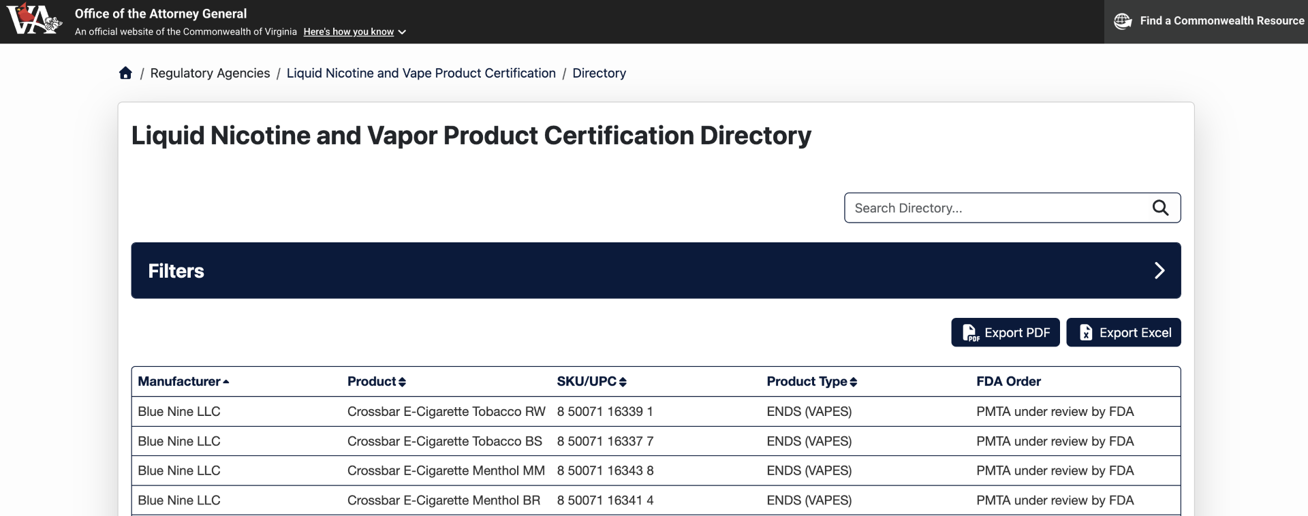Image resolution: width=1308 pixels, height=516 pixels.
Task: Click the Export Excel button
Action: [x=1123, y=332]
